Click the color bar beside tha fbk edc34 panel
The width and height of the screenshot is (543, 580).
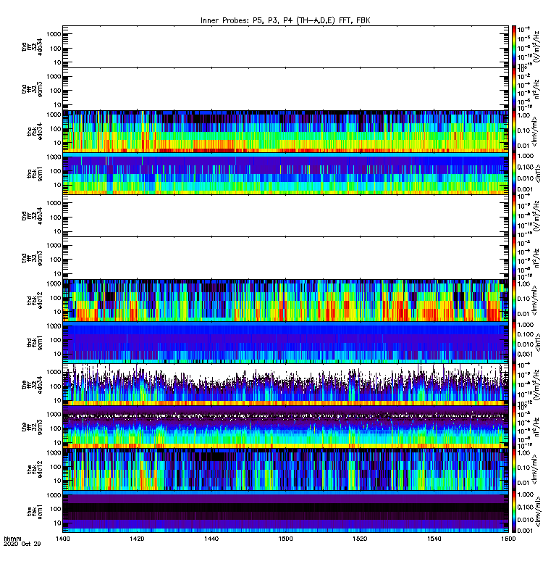(x=514, y=131)
